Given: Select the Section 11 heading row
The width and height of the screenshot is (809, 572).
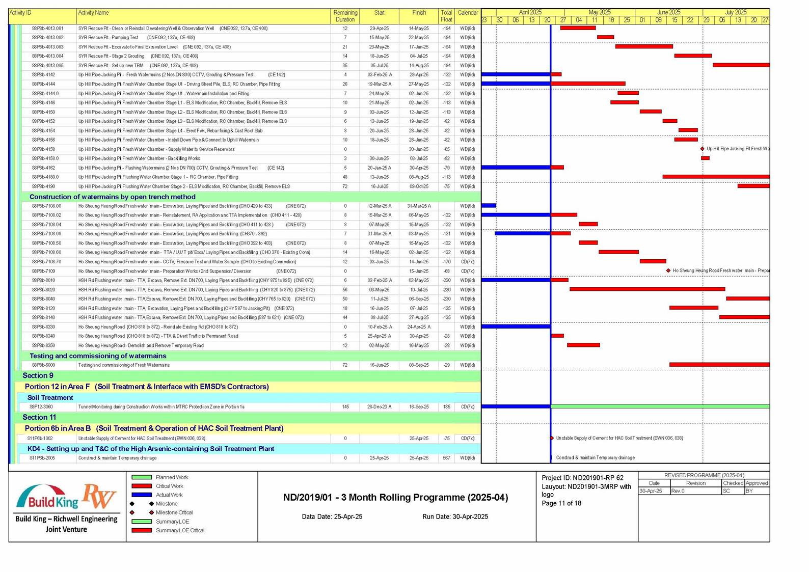Looking at the screenshot, I should click(x=247, y=417).
